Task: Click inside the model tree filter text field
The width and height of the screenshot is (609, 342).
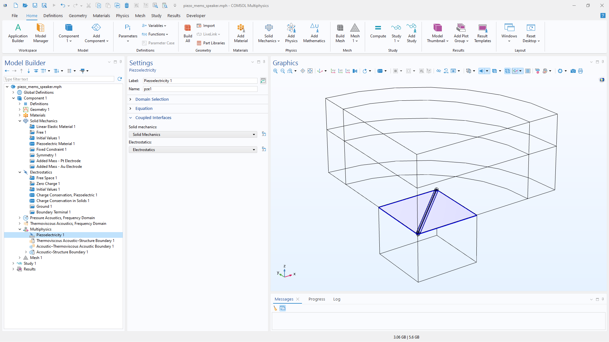Action: [x=59, y=79]
